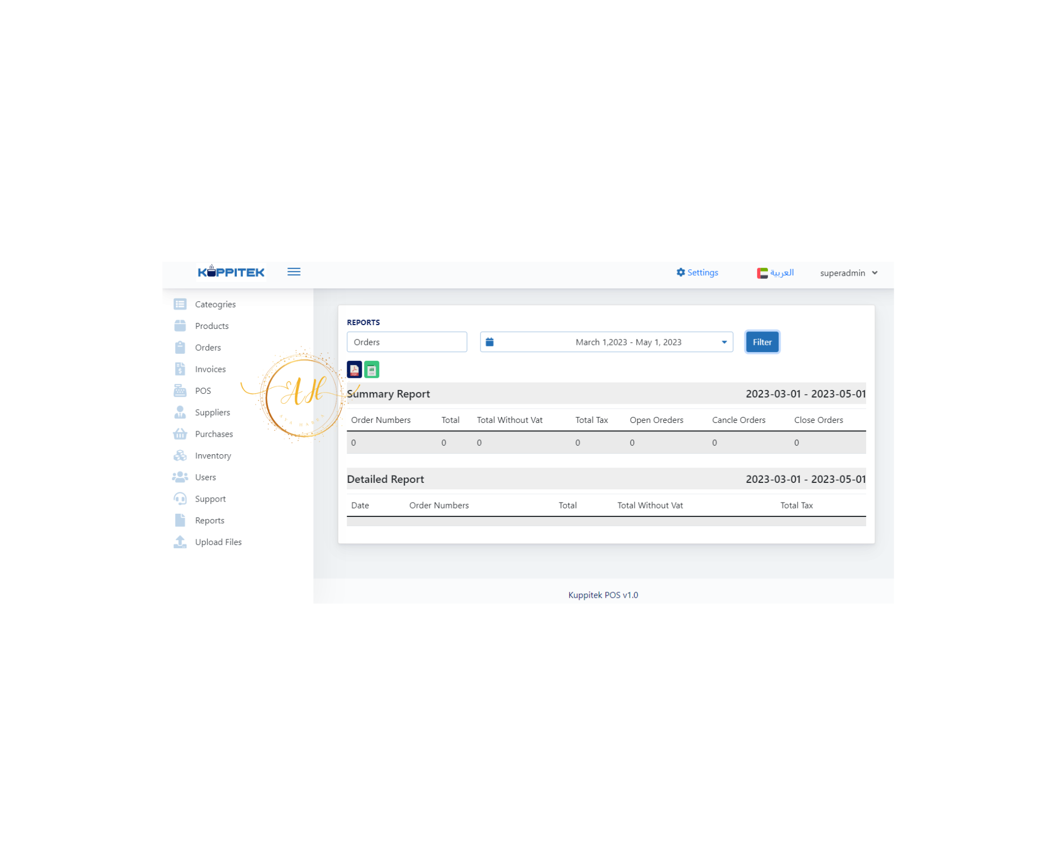This screenshot has height=850, width=1062.
Task: Expand the superadmin user menu
Action: tap(849, 273)
